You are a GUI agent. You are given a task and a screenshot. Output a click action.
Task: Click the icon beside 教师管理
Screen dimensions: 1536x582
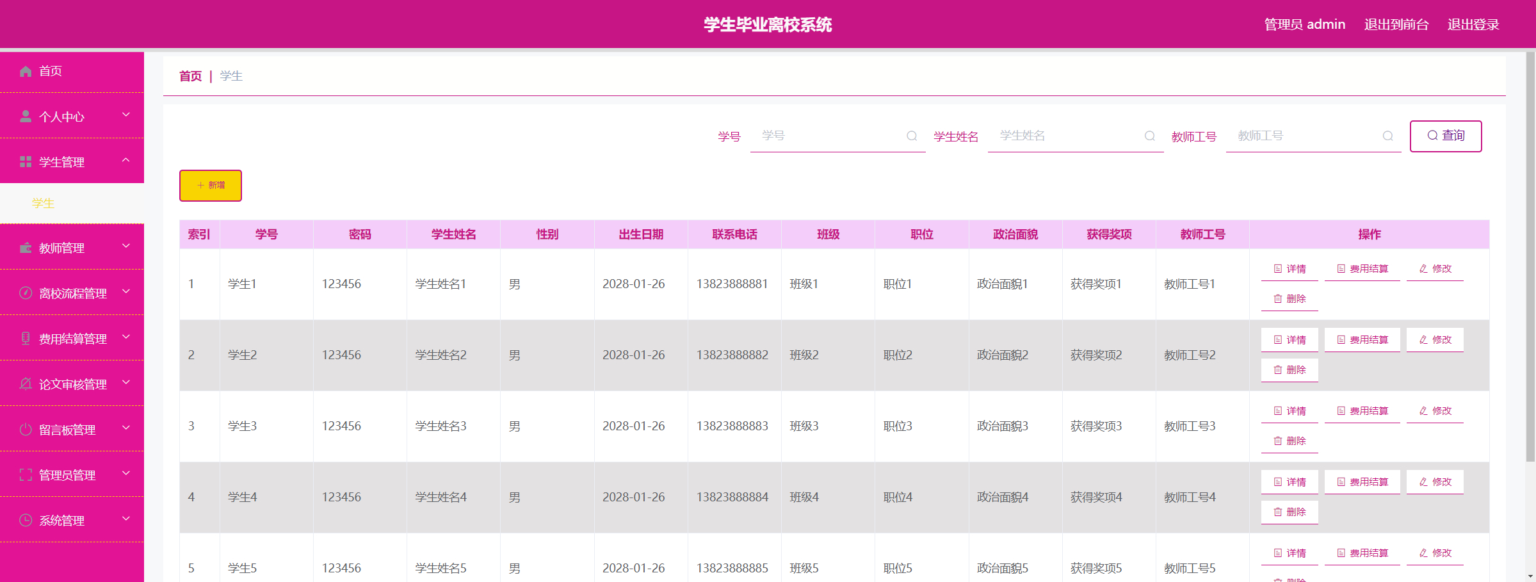click(26, 248)
